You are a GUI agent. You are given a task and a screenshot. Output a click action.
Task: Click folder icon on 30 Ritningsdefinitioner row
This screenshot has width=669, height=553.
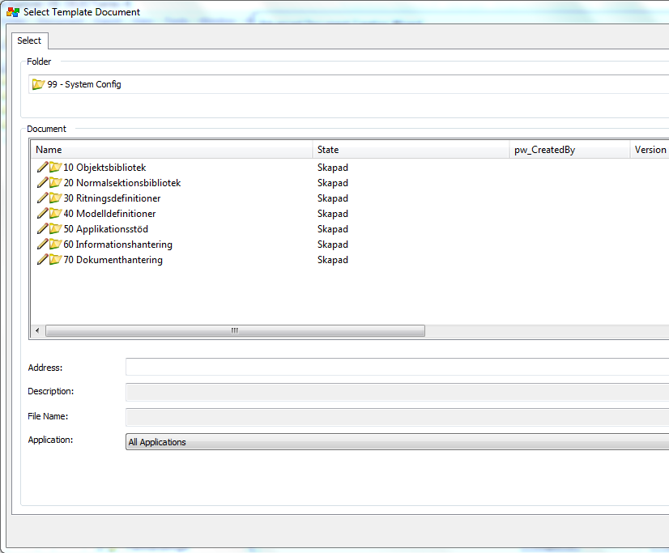coord(55,198)
